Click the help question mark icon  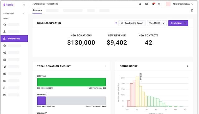pyautogui.click(x=159, y=4)
